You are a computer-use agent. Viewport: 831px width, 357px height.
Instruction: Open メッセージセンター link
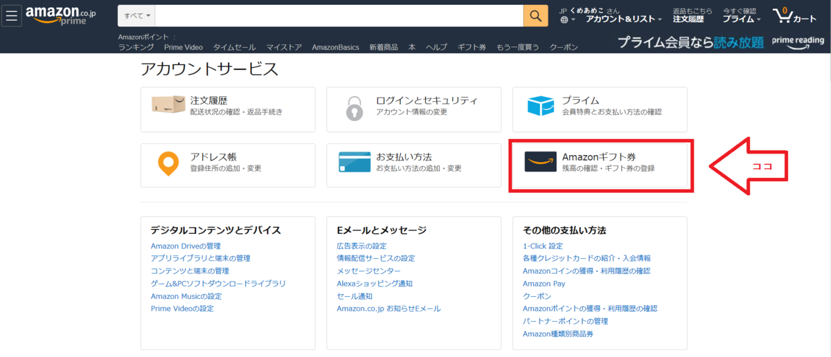click(x=368, y=271)
